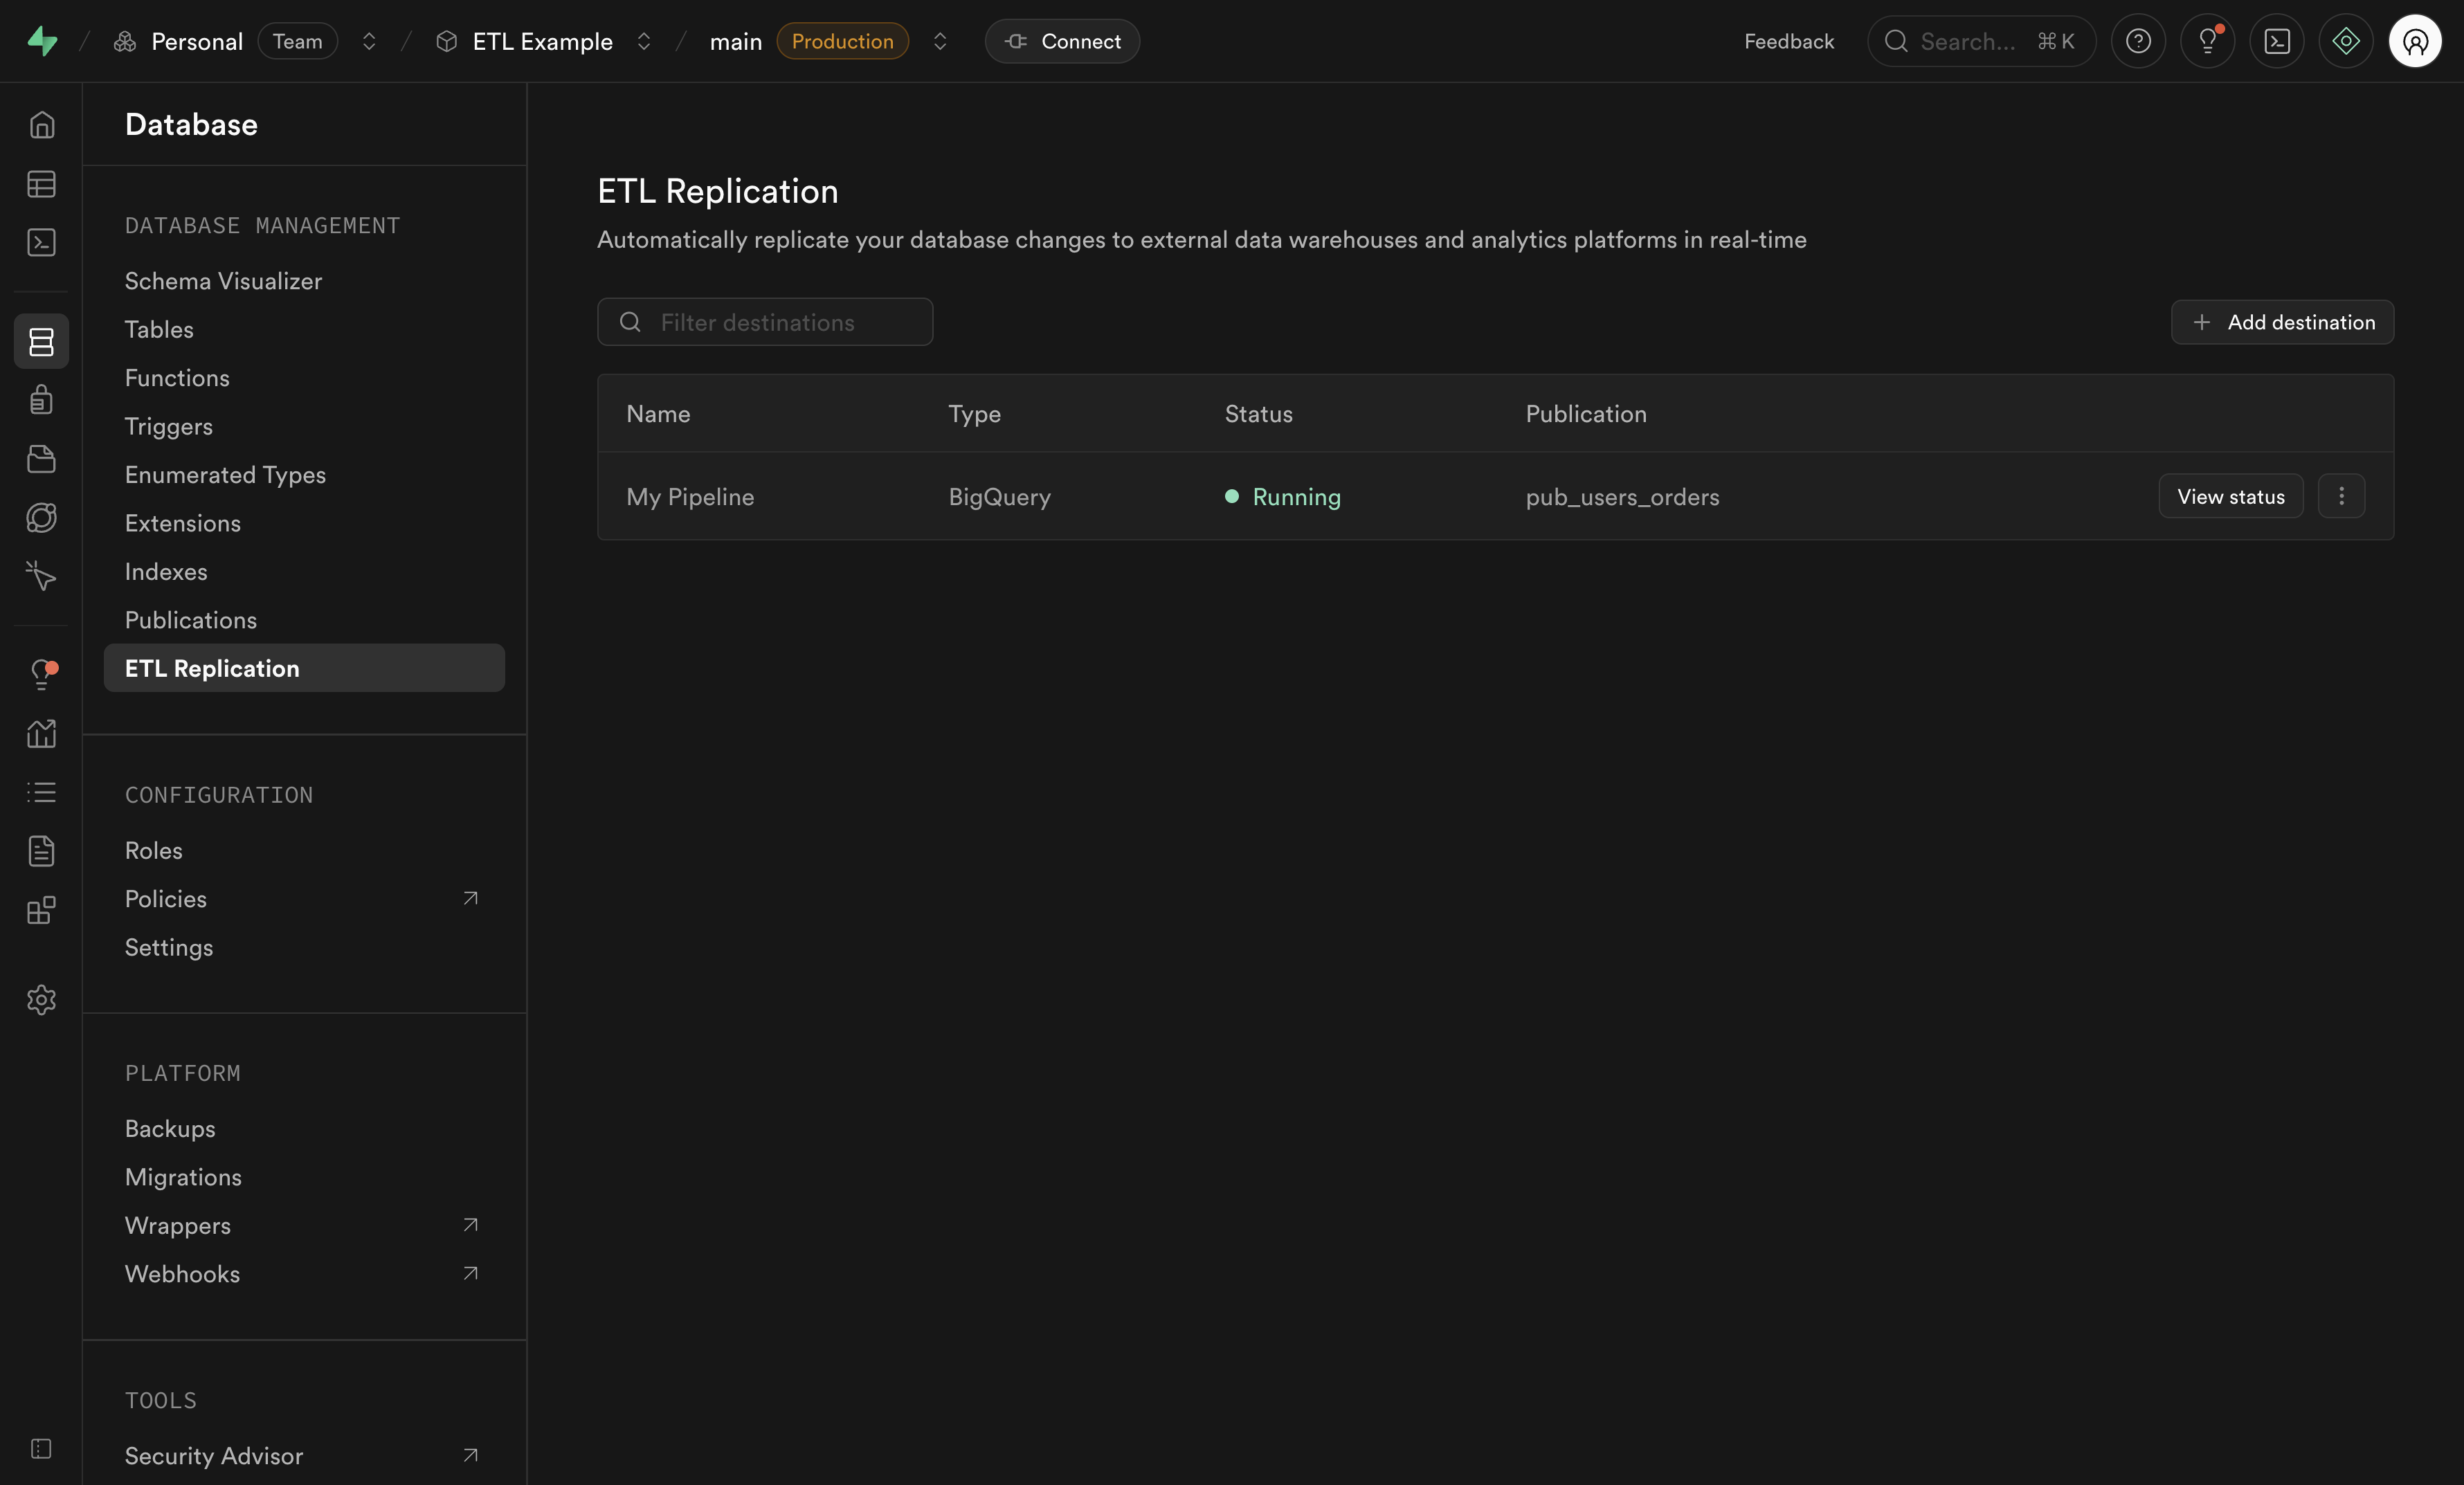The image size is (2464, 1485).
Task: Click the Add destination button
Action: 2282,322
